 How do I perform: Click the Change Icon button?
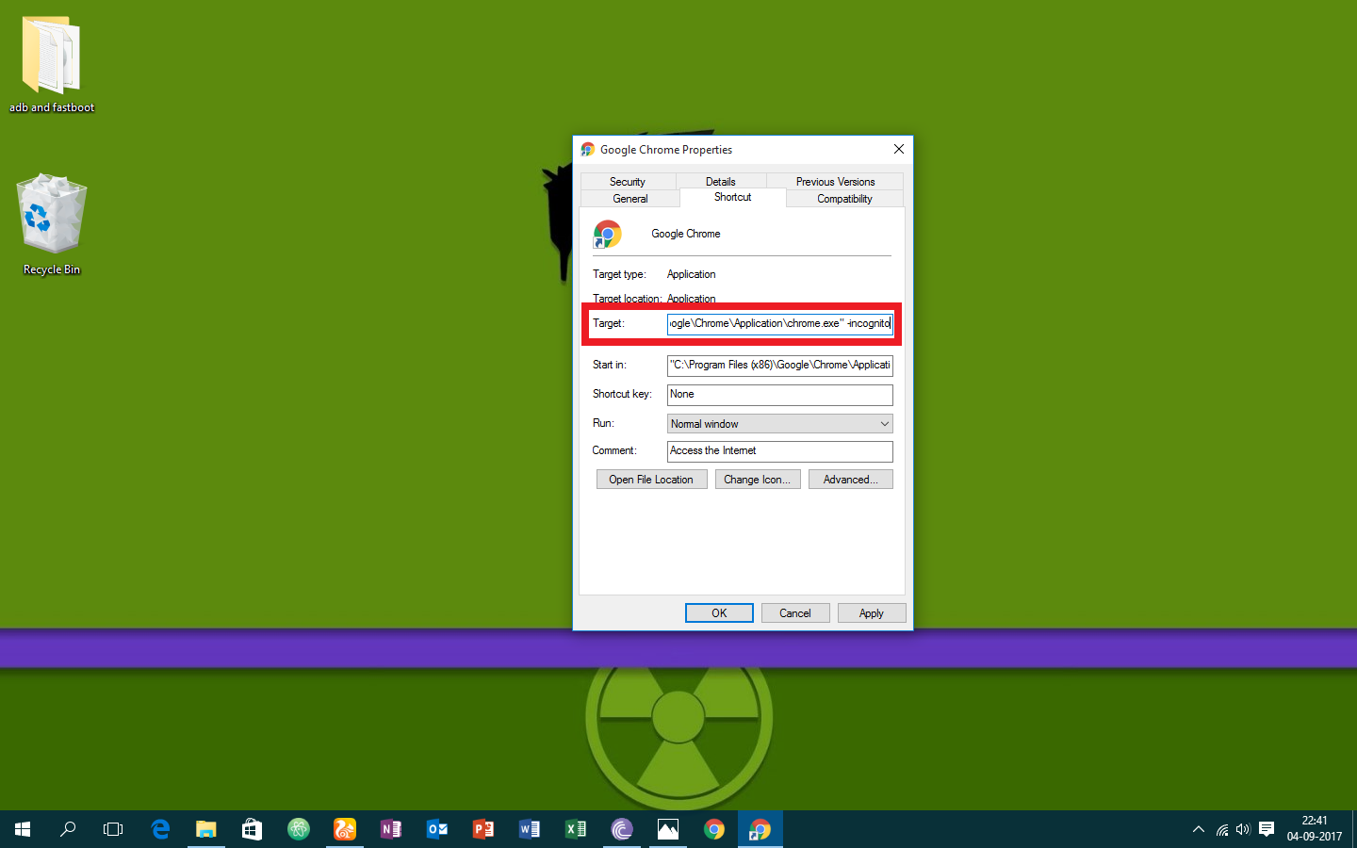coord(758,479)
